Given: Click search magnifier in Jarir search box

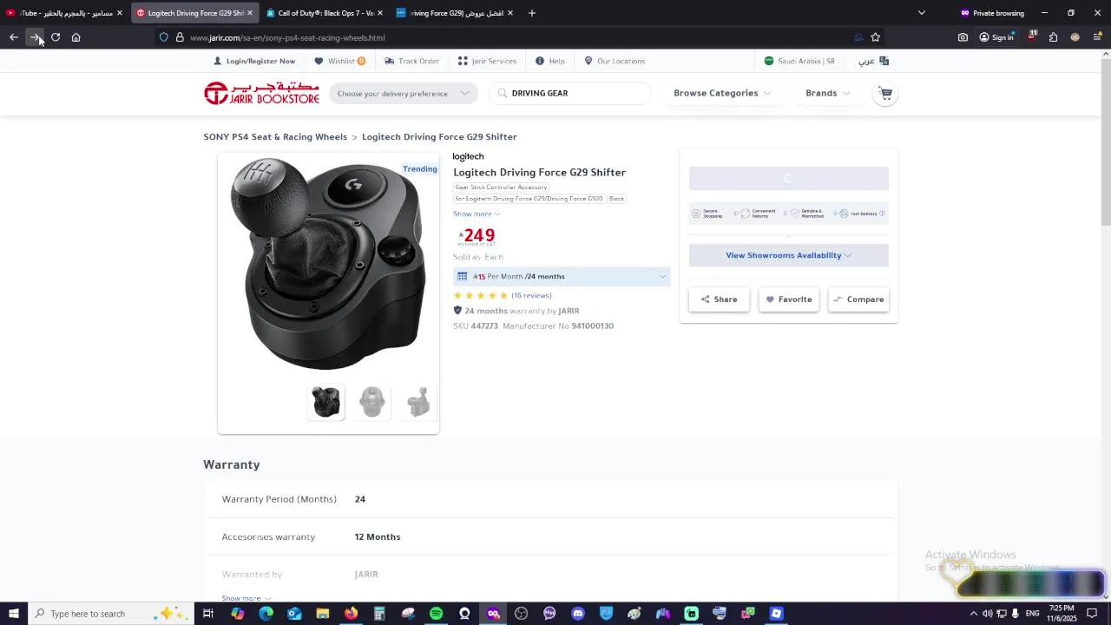Looking at the screenshot, I should (502, 93).
